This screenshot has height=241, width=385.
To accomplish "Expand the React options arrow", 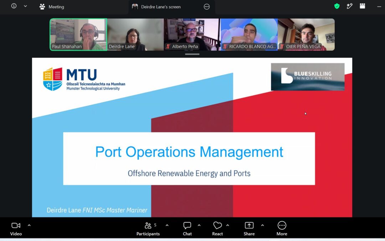I will [227, 225].
